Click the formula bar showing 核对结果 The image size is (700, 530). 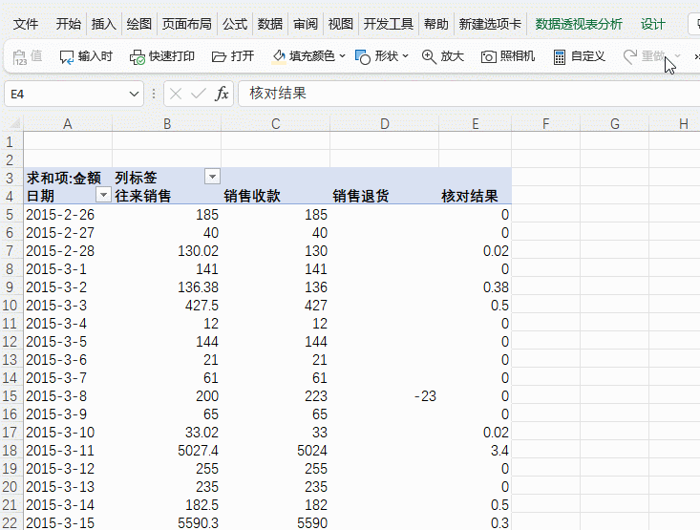coord(469,94)
